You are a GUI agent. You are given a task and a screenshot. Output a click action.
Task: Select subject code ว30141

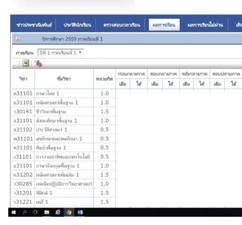click(23, 112)
